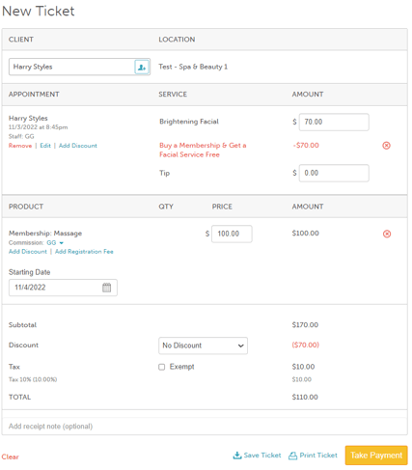412x470 pixels.
Task: Focus the Tip amount field
Action: point(334,173)
